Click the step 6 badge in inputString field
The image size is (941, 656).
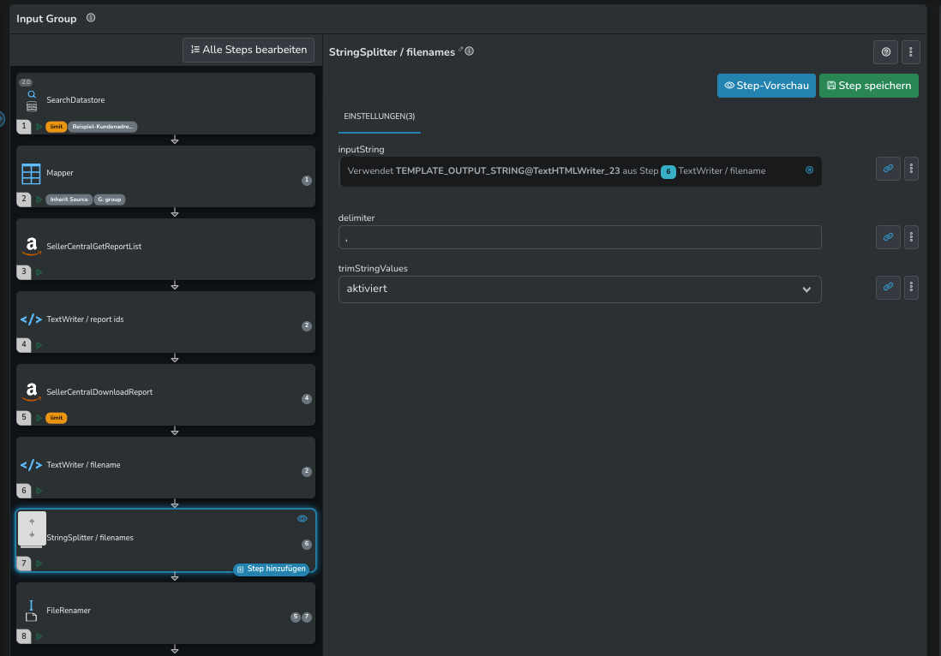click(668, 171)
